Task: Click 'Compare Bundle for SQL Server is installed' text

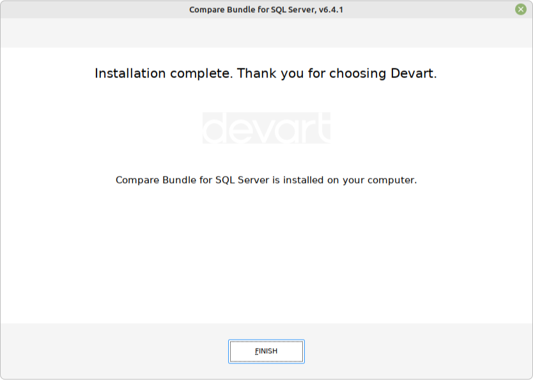Action: 266,180
